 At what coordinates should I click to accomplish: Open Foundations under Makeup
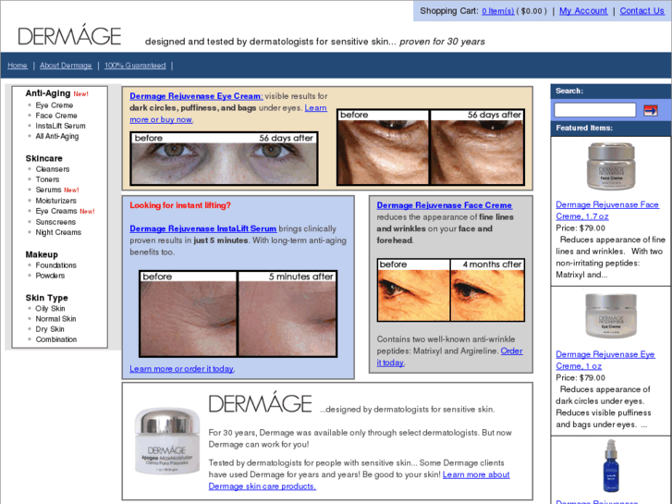[55, 265]
